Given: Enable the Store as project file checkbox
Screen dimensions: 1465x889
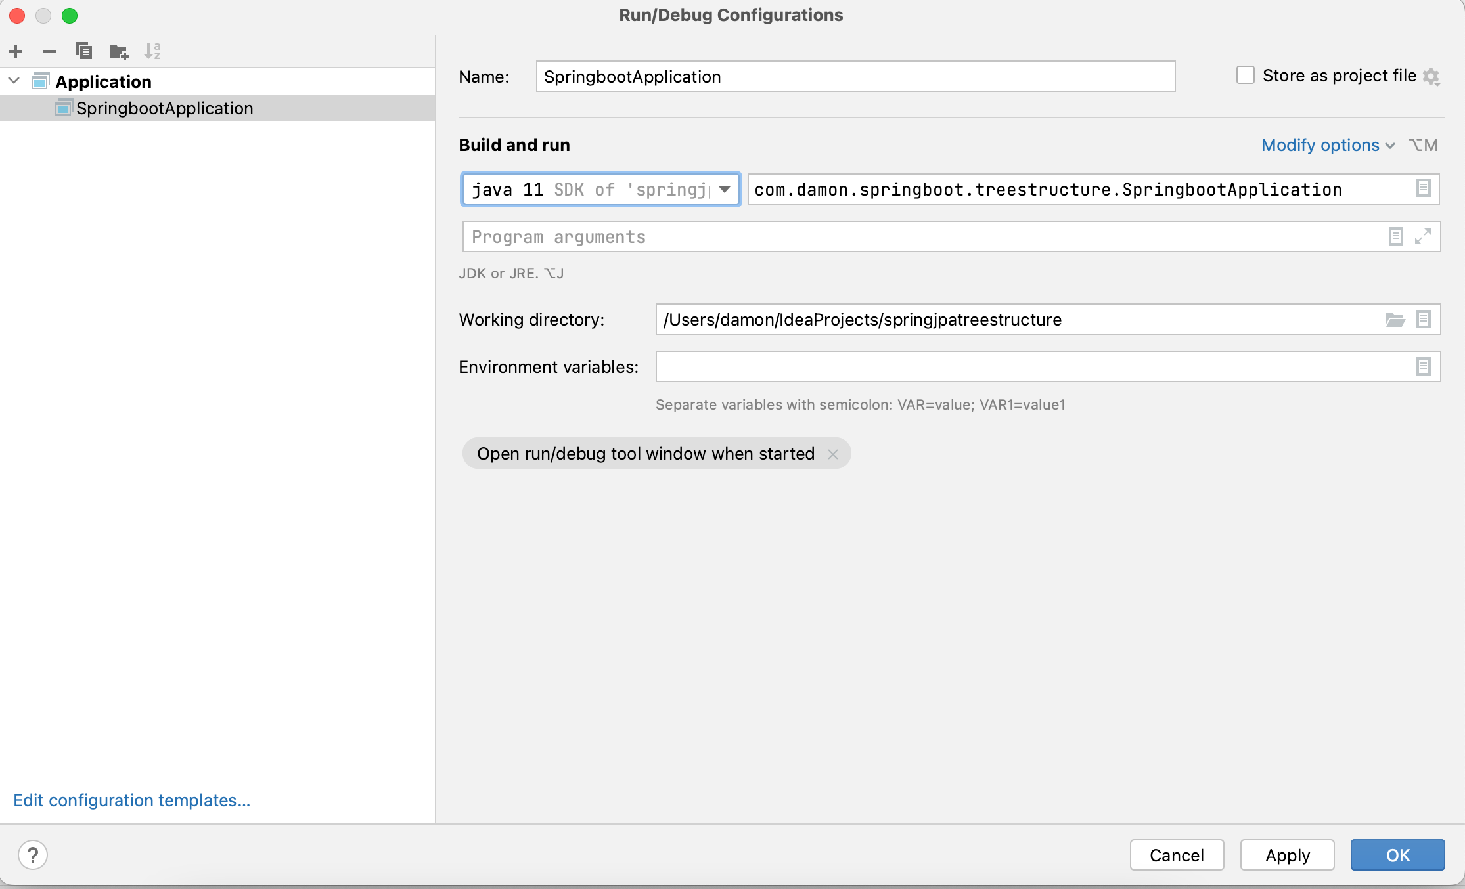Looking at the screenshot, I should pyautogui.click(x=1246, y=76).
